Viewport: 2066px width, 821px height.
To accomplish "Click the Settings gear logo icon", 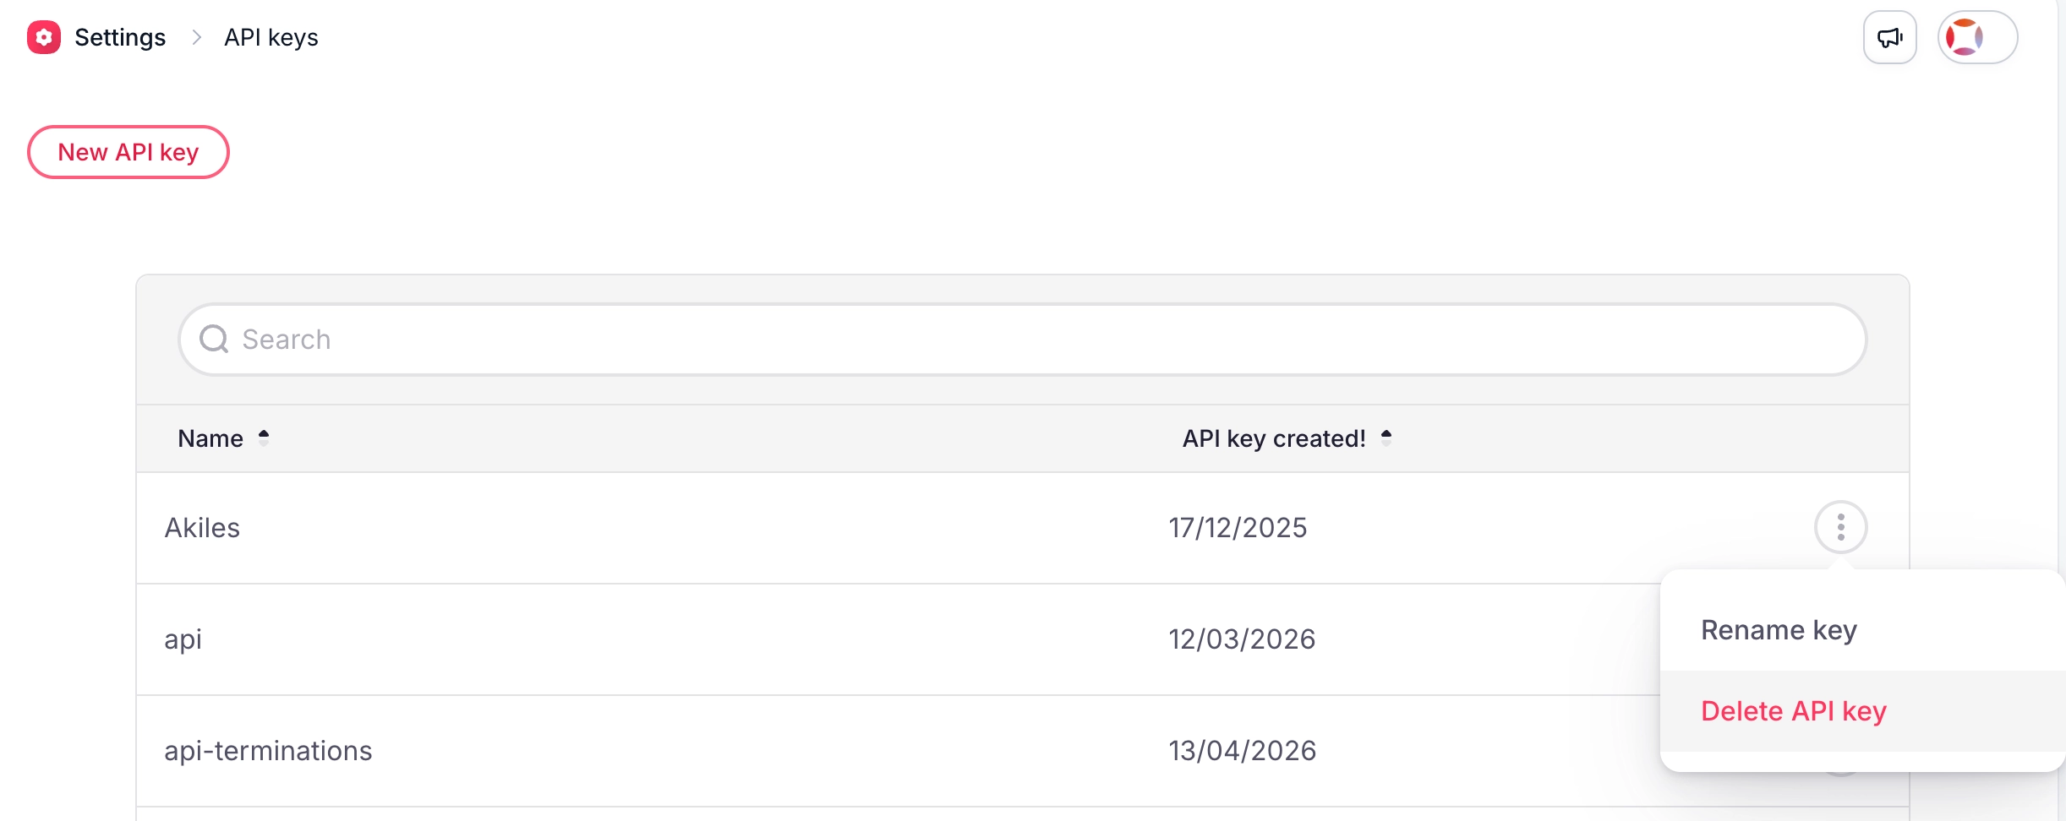I will click(x=44, y=37).
